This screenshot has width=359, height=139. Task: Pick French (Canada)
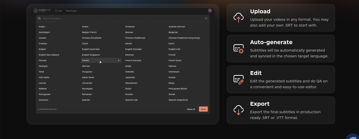pos(133,60)
